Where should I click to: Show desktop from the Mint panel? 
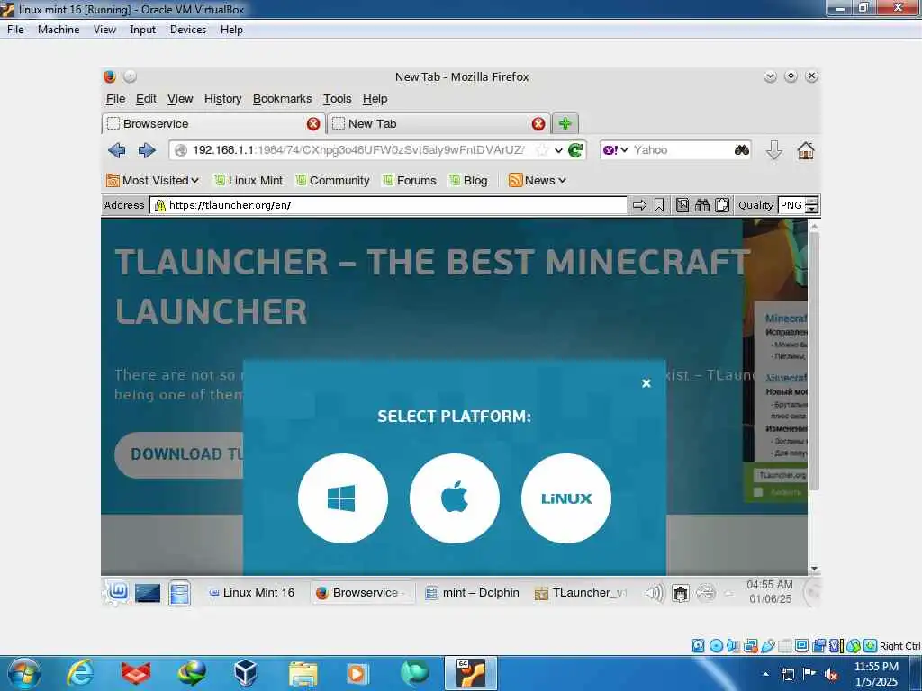(148, 592)
